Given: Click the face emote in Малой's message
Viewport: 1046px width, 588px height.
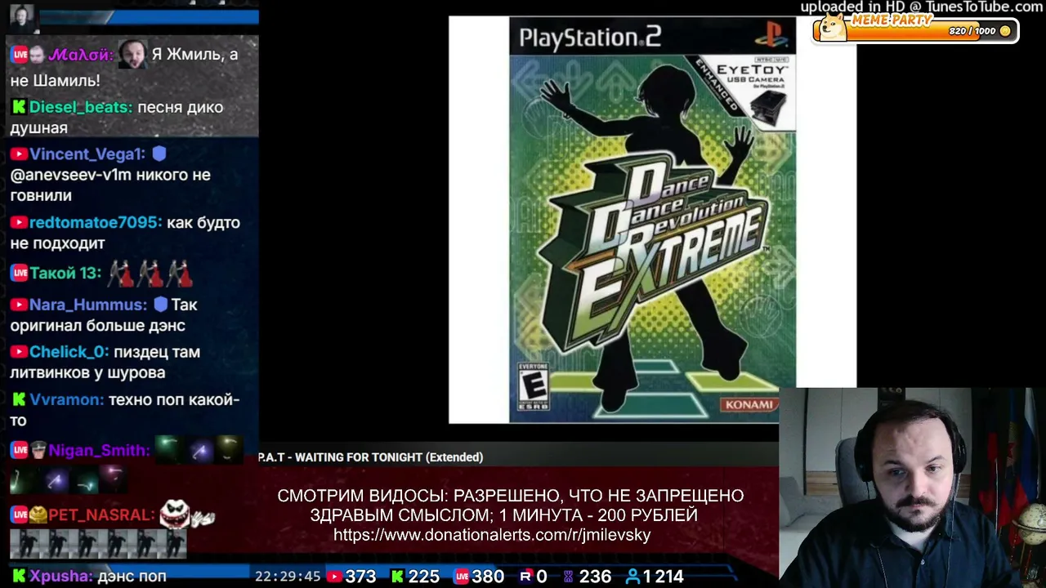Looking at the screenshot, I should pos(132,55).
